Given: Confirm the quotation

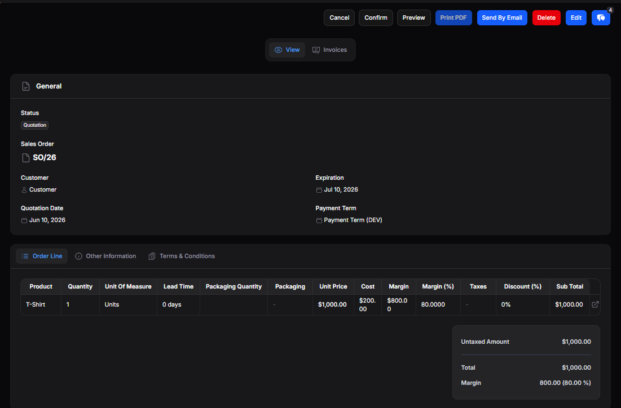Looking at the screenshot, I should coord(376,18).
